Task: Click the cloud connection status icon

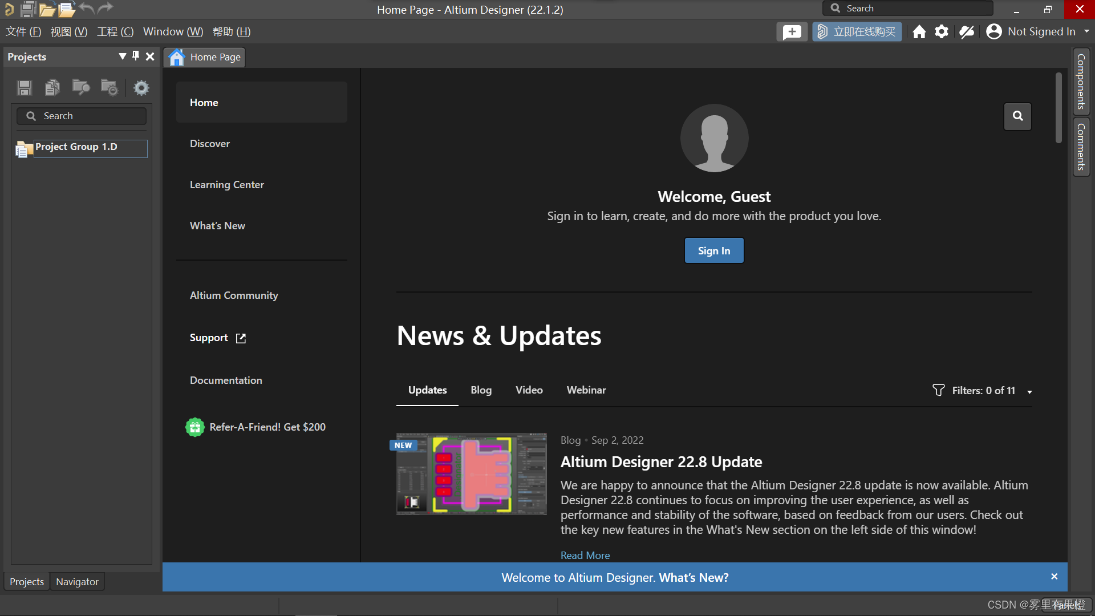Action: 967,32
